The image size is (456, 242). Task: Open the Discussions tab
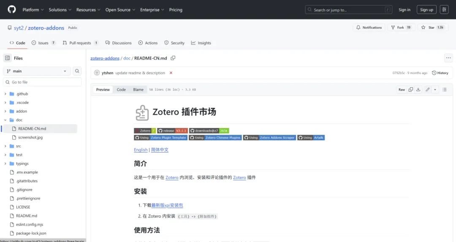[x=118, y=43]
